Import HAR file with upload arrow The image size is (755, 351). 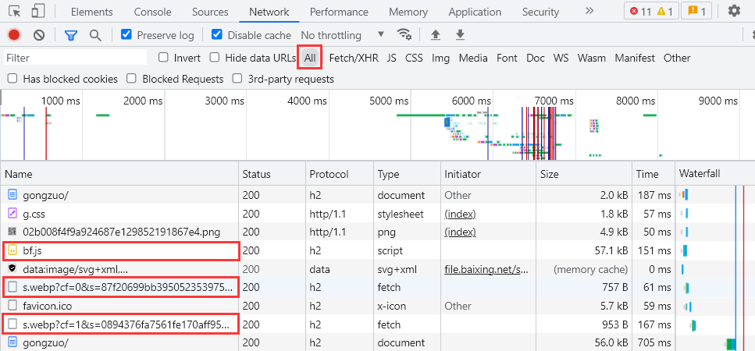click(436, 35)
